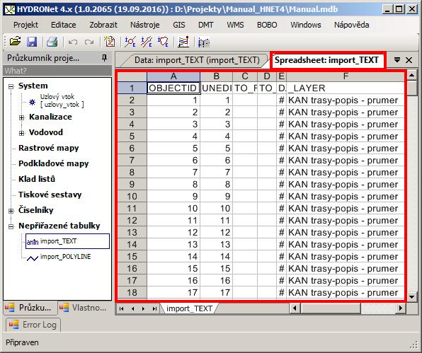Click the _LAYER header cell
422x353 pixels.
[x=346, y=88]
